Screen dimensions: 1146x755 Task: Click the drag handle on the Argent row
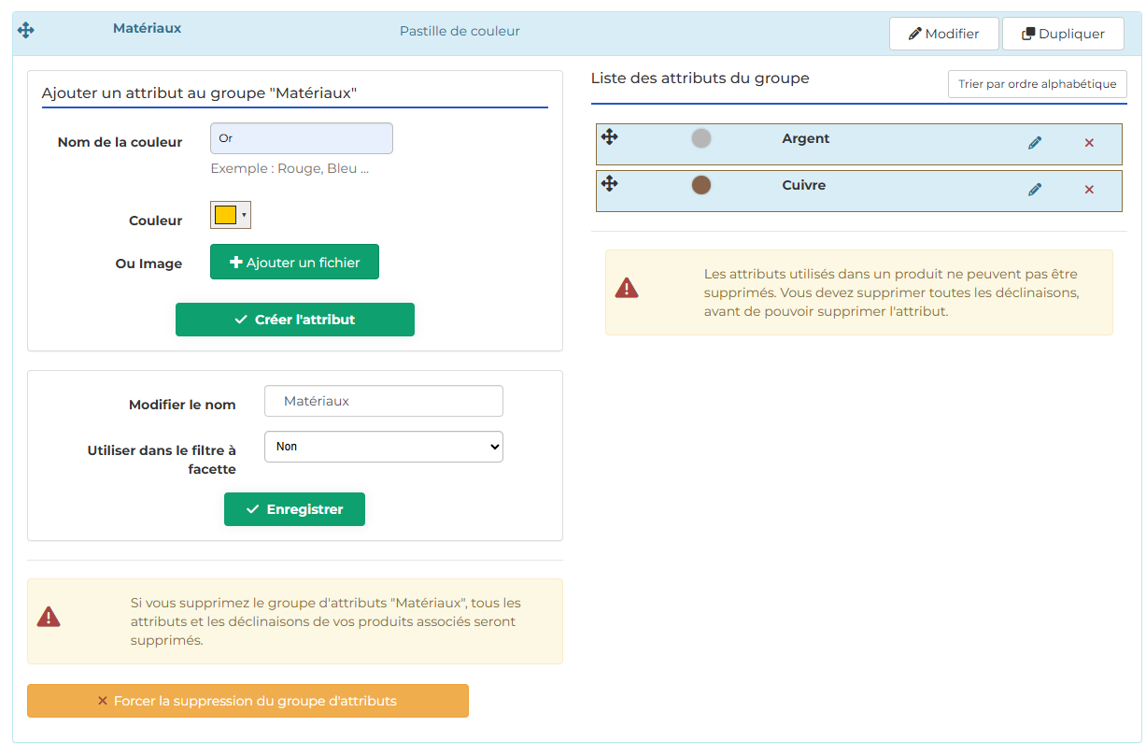[x=610, y=137]
